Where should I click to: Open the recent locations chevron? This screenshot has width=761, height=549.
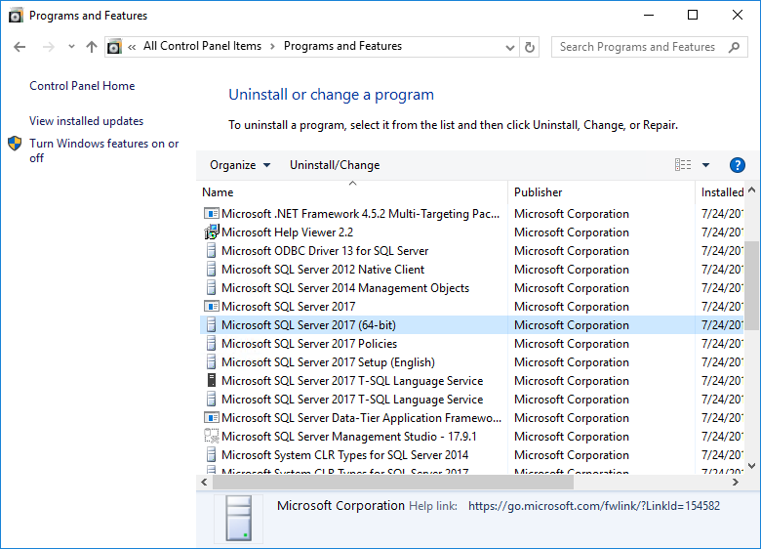click(71, 47)
